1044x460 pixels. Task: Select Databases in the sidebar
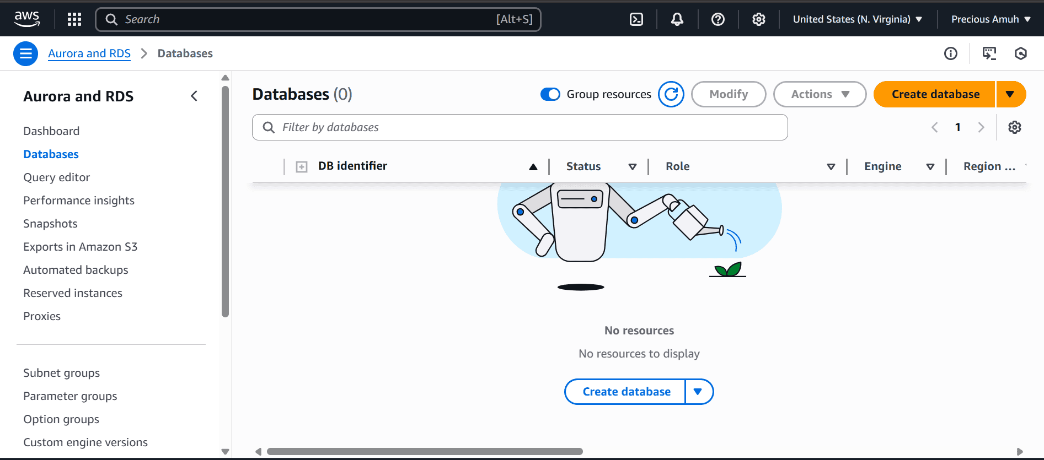point(51,154)
